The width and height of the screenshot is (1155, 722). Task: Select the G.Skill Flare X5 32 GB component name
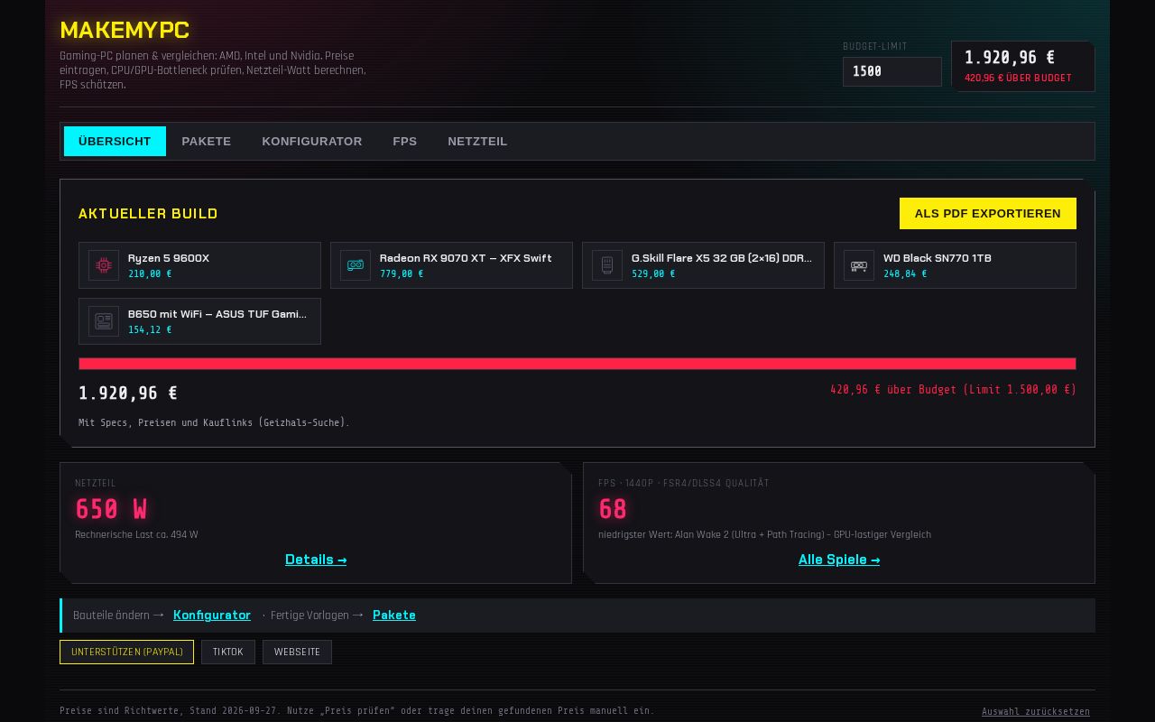coord(722,258)
